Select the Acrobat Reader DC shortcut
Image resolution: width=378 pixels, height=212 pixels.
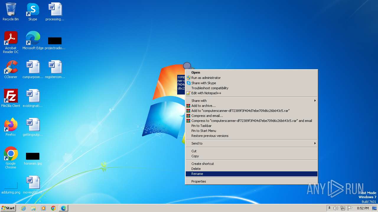click(x=11, y=42)
